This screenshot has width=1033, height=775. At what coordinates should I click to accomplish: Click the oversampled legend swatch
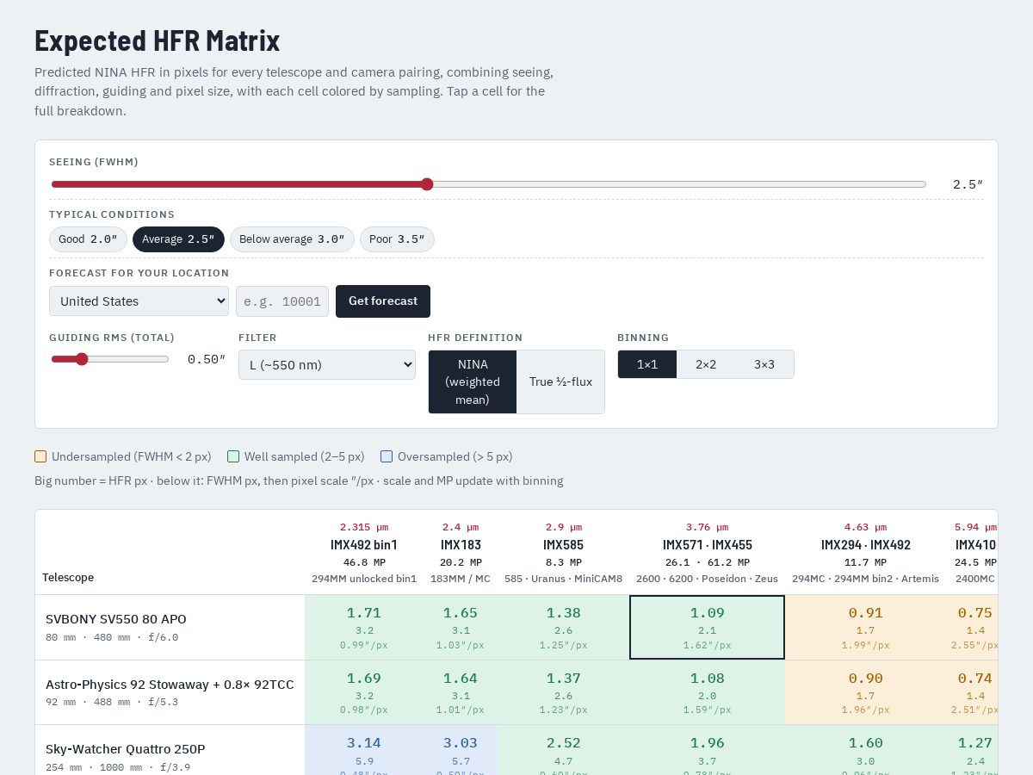click(387, 456)
